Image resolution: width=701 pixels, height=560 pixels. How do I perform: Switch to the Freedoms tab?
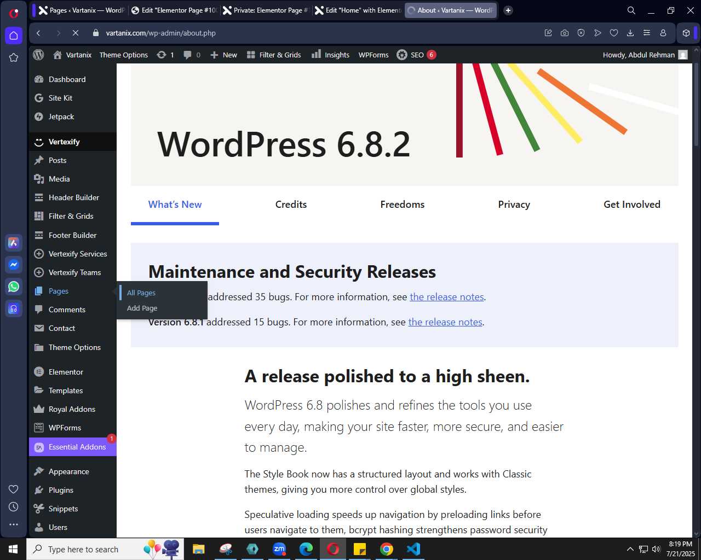click(403, 205)
